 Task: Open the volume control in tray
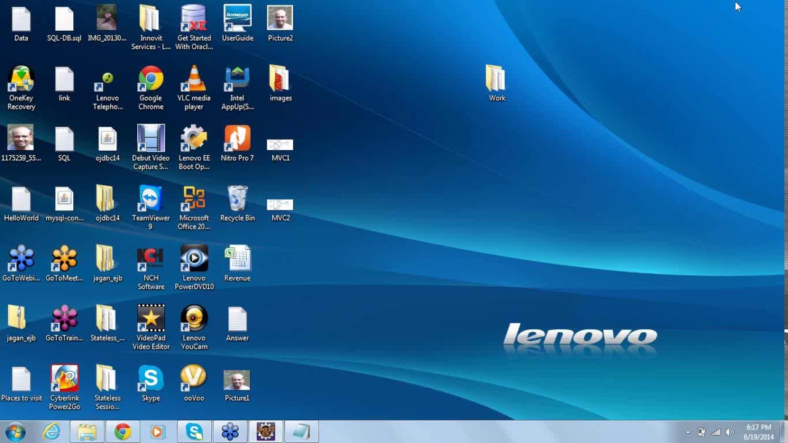730,432
